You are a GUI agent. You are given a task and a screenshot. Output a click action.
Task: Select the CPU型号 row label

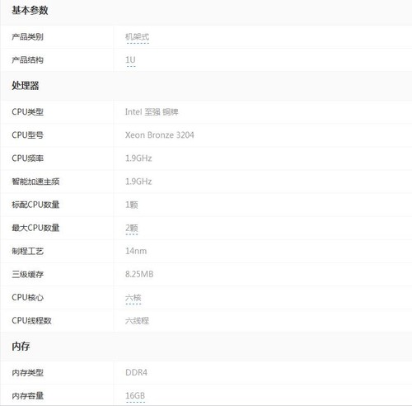pos(27,135)
